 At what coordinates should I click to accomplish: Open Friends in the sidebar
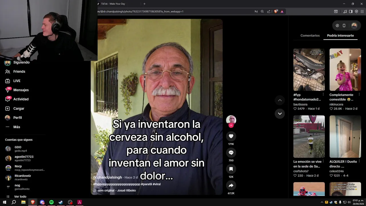[15, 72]
